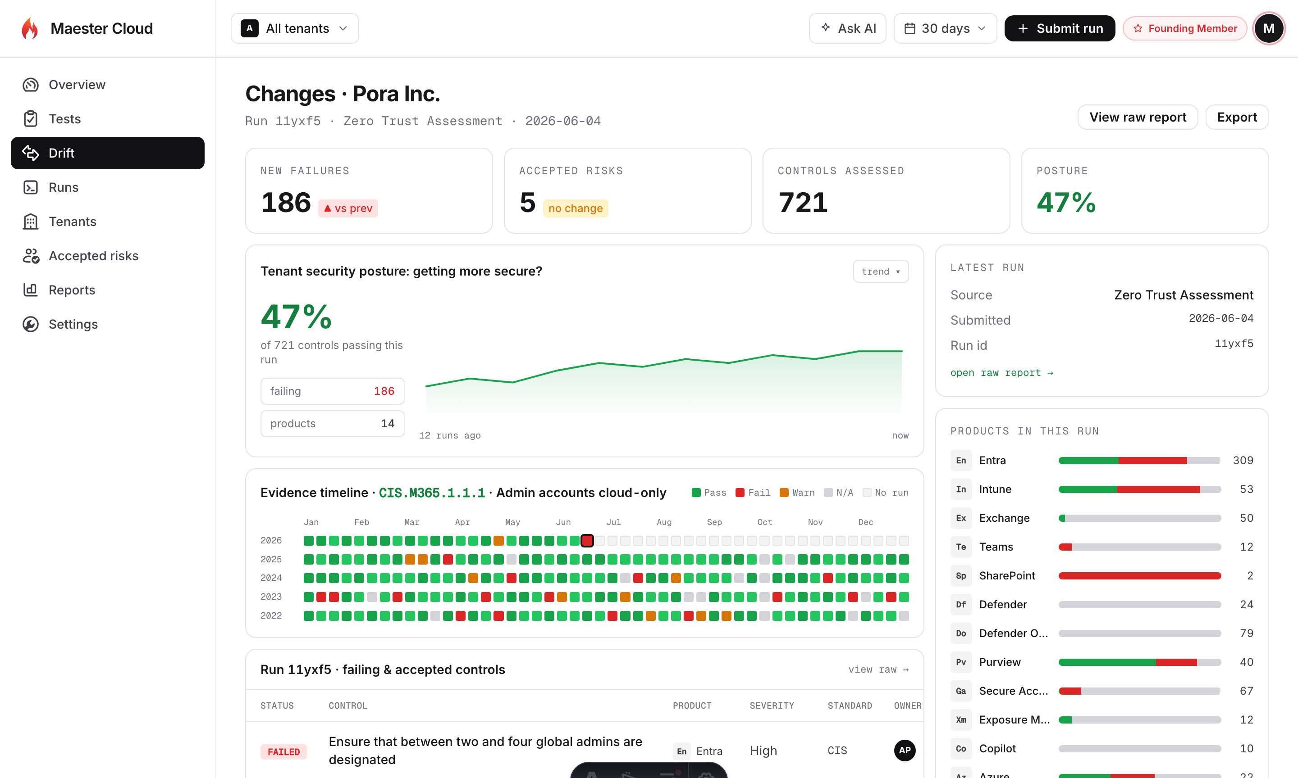Image resolution: width=1298 pixels, height=778 pixels.
Task: Click the run id 11yxf5 value
Action: click(x=1234, y=344)
